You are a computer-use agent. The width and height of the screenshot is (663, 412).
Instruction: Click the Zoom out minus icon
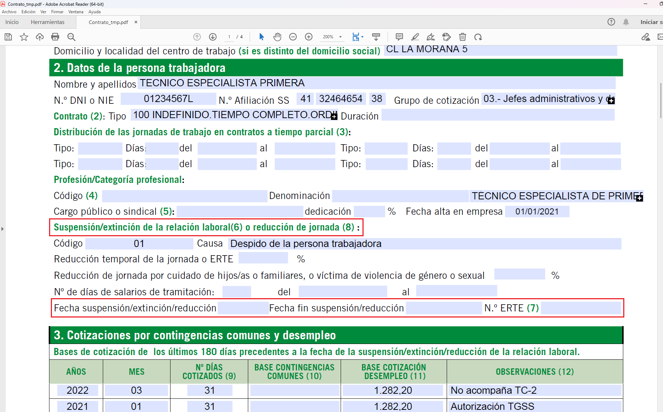pyautogui.click(x=293, y=37)
